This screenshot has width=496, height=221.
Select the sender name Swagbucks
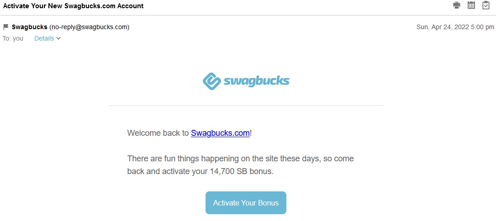29,27
